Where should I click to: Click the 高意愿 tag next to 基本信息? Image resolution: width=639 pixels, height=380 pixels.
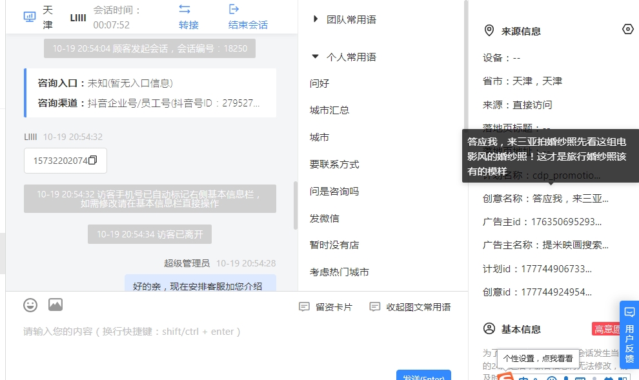tap(606, 328)
